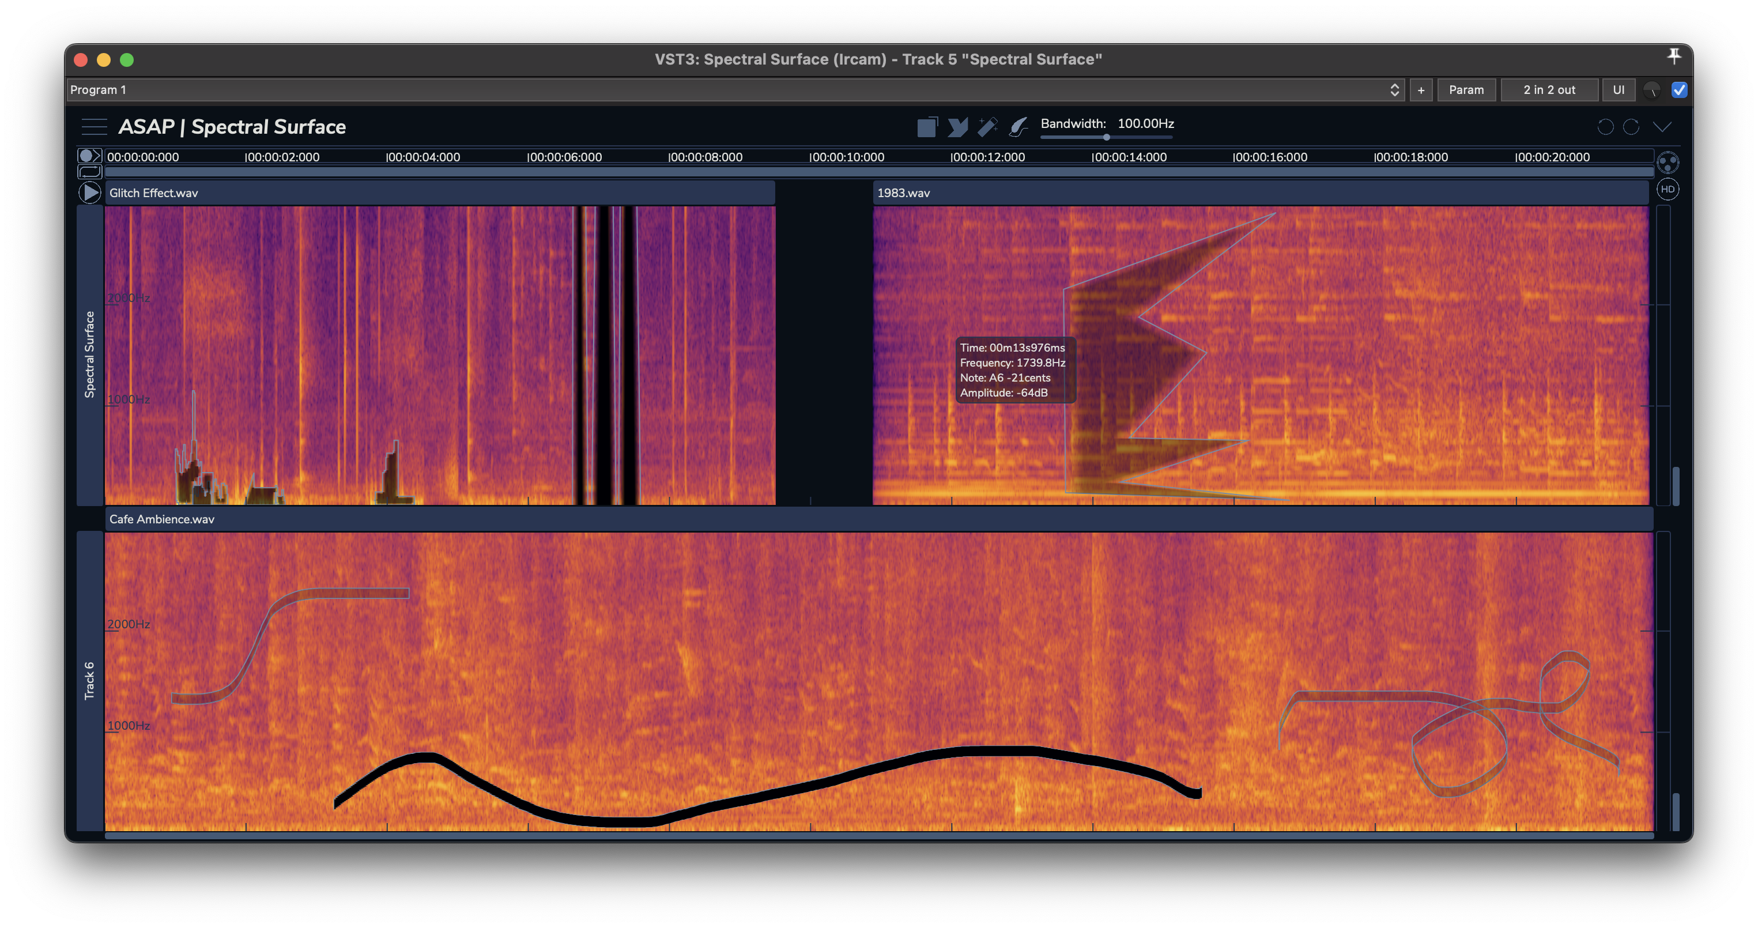1758x928 pixels.
Task: Click the undo circular arrow icon
Action: coord(1605,127)
